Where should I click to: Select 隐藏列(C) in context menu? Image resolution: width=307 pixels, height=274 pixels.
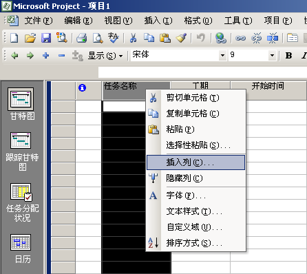pyautogui.click(x=196, y=178)
